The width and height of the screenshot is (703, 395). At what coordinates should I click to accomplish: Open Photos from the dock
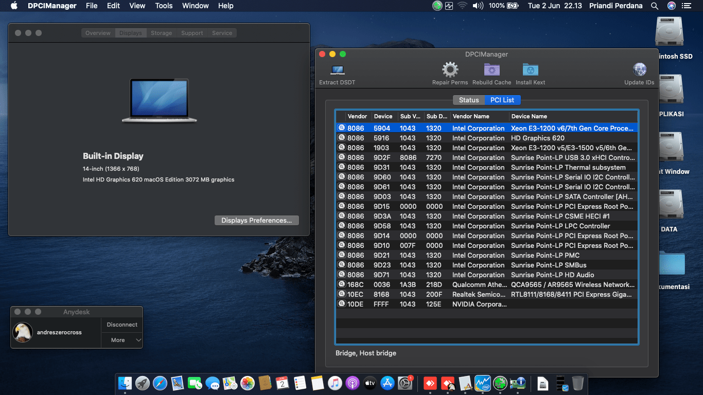point(248,383)
